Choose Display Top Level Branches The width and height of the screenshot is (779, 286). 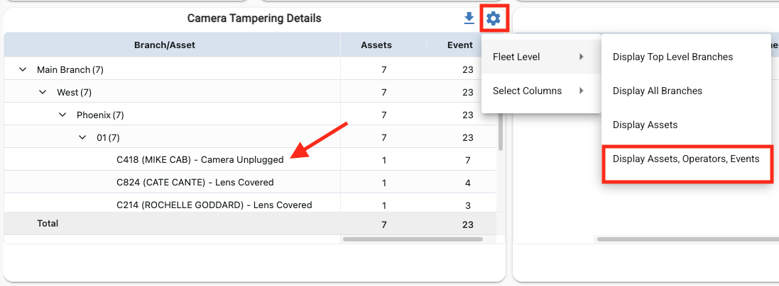point(672,57)
